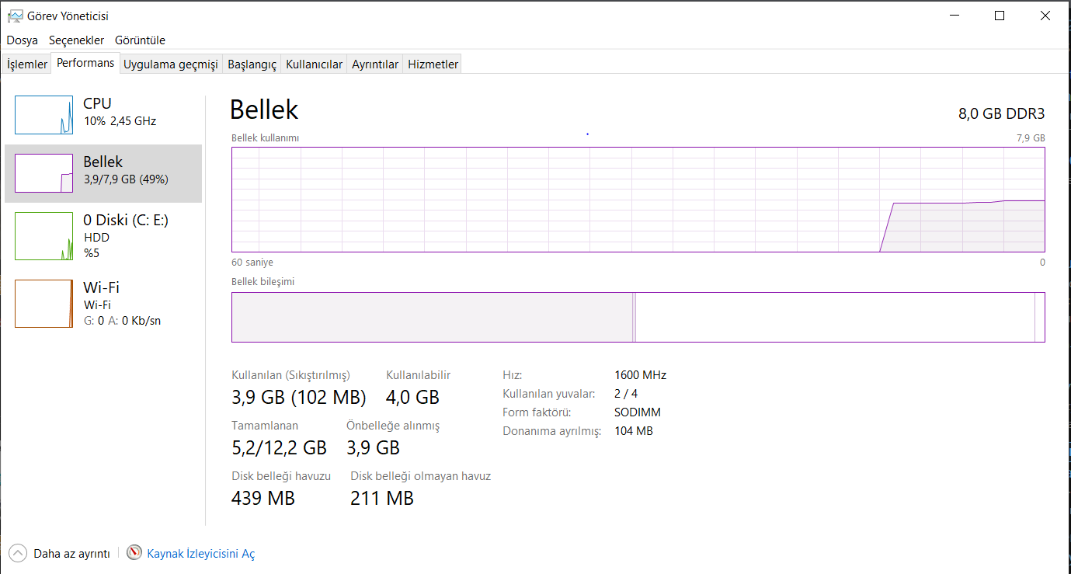Click the Donanıma ayrılmış value 104 MB

634,430
